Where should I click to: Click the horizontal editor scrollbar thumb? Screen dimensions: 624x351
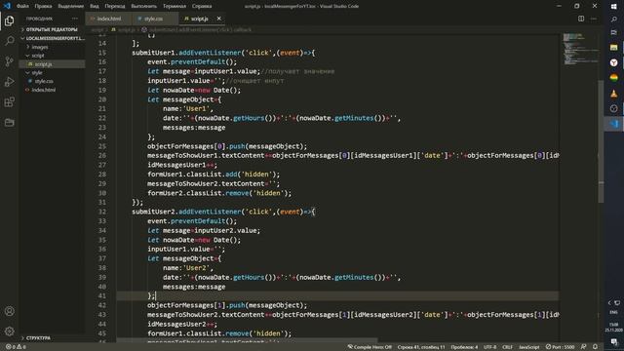pos(247,340)
